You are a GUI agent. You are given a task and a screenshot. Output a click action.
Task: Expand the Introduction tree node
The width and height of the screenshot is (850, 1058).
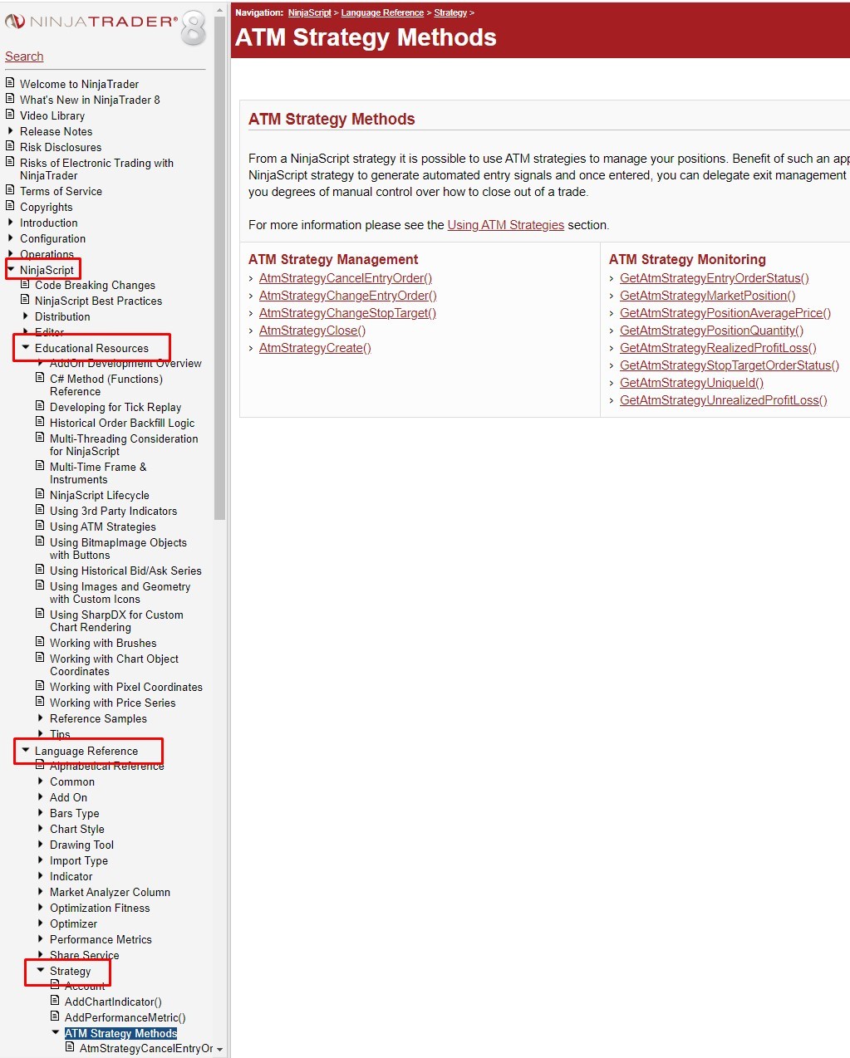tap(10, 222)
